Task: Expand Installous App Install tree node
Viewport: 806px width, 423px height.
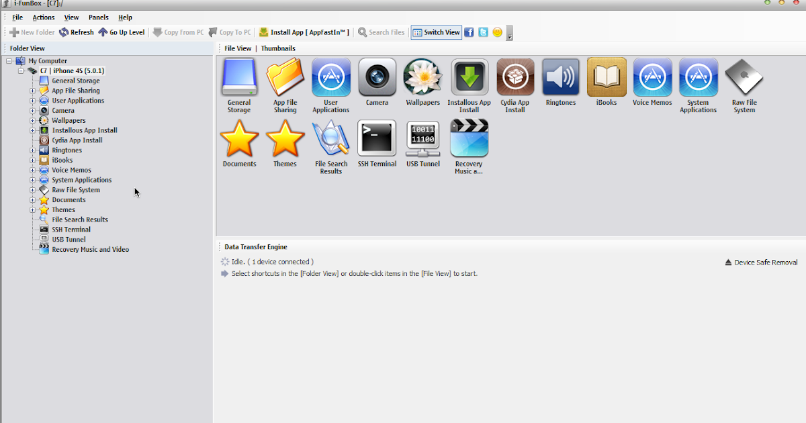Action: pos(32,130)
